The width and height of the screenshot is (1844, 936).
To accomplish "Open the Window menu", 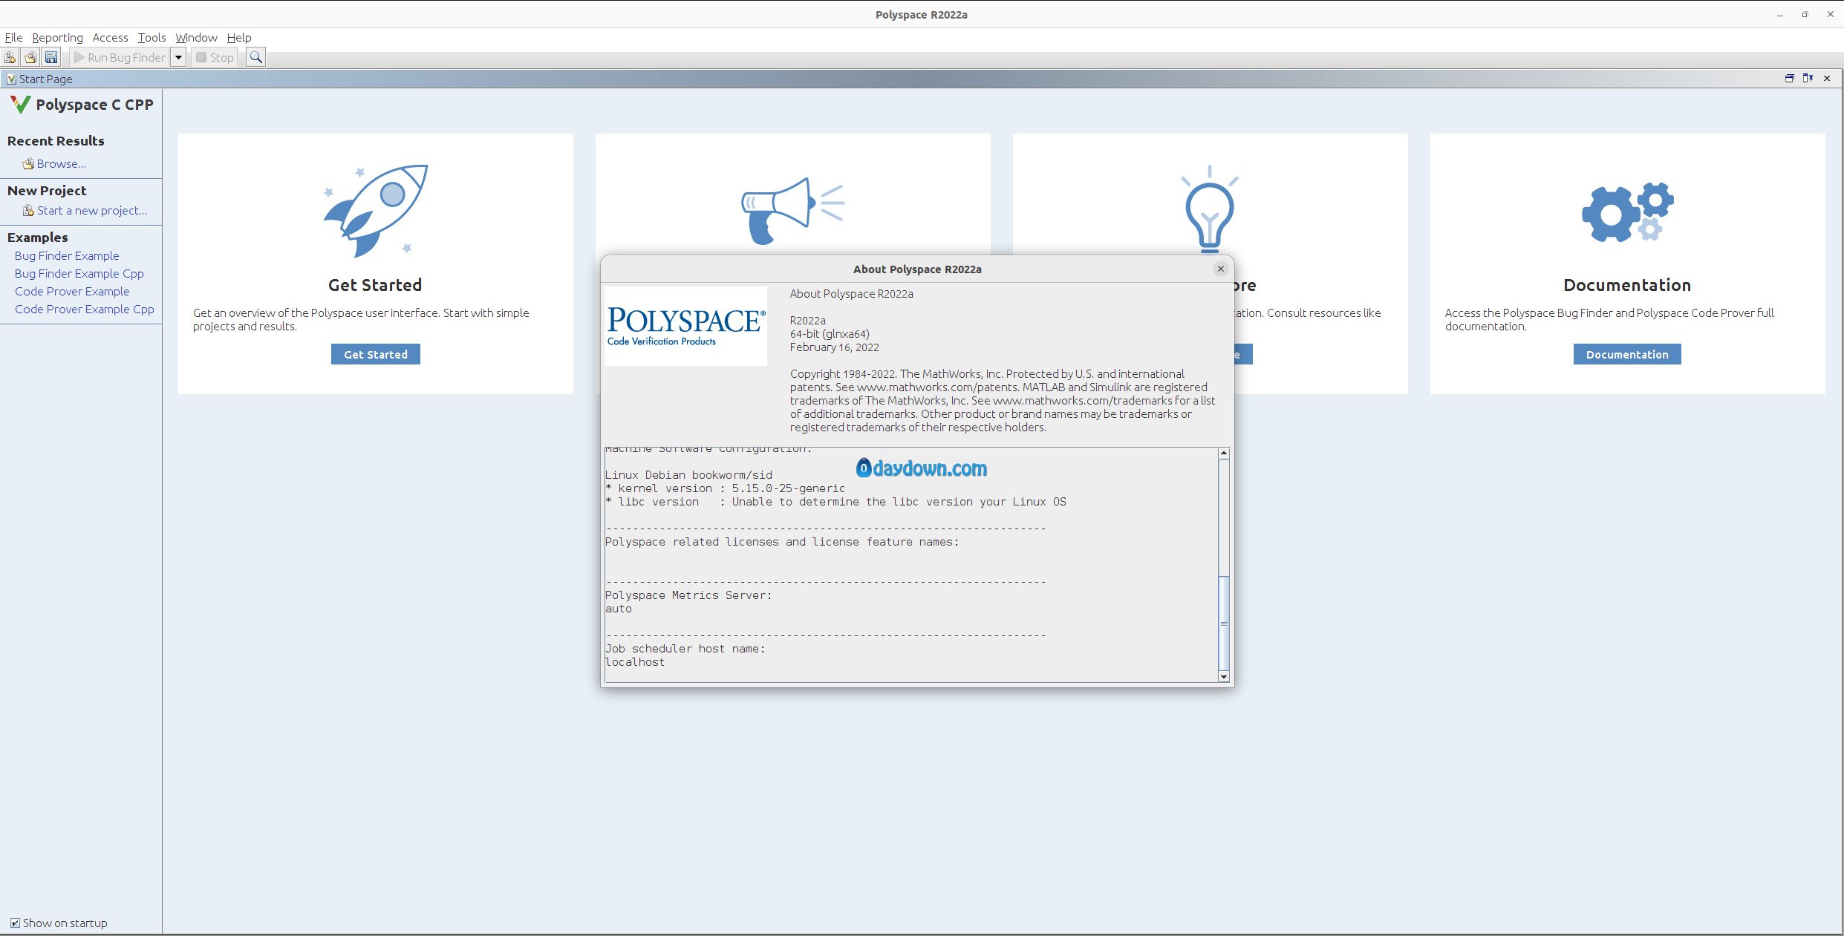I will click(x=196, y=37).
